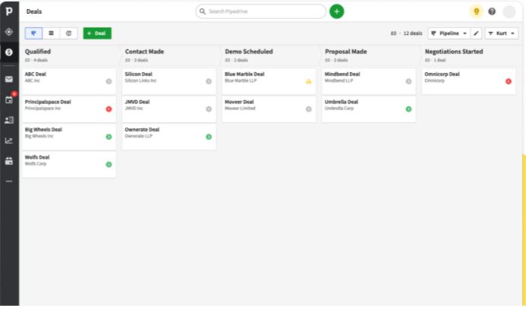Select the Deals dollar icon in sidebar
The height and width of the screenshot is (315, 526).
tap(9, 52)
